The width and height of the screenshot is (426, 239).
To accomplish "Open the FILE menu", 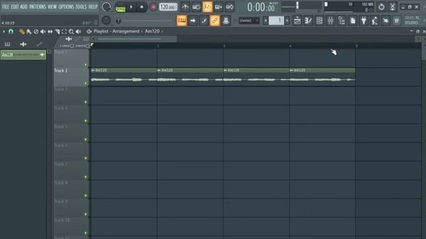I will 5,7.
